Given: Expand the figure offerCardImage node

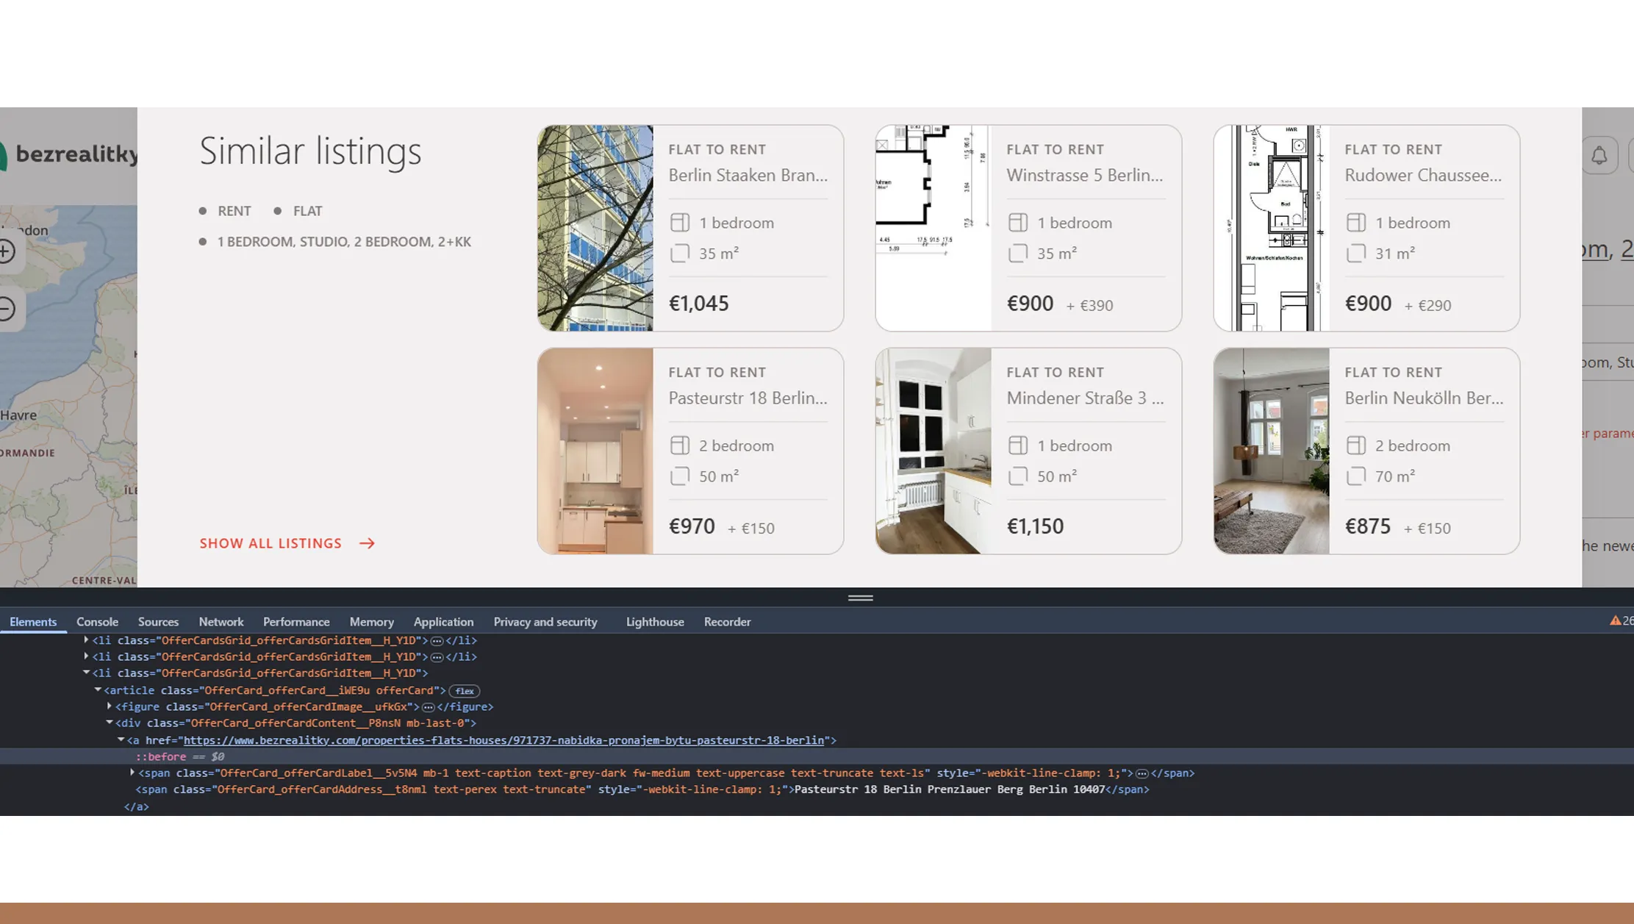Looking at the screenshot, I should (110, 706).
